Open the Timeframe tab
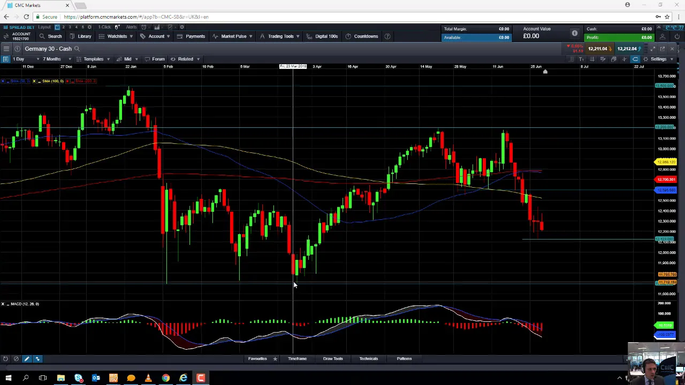The width and height of the screenshot is (685, 385). tap(297, 359)
